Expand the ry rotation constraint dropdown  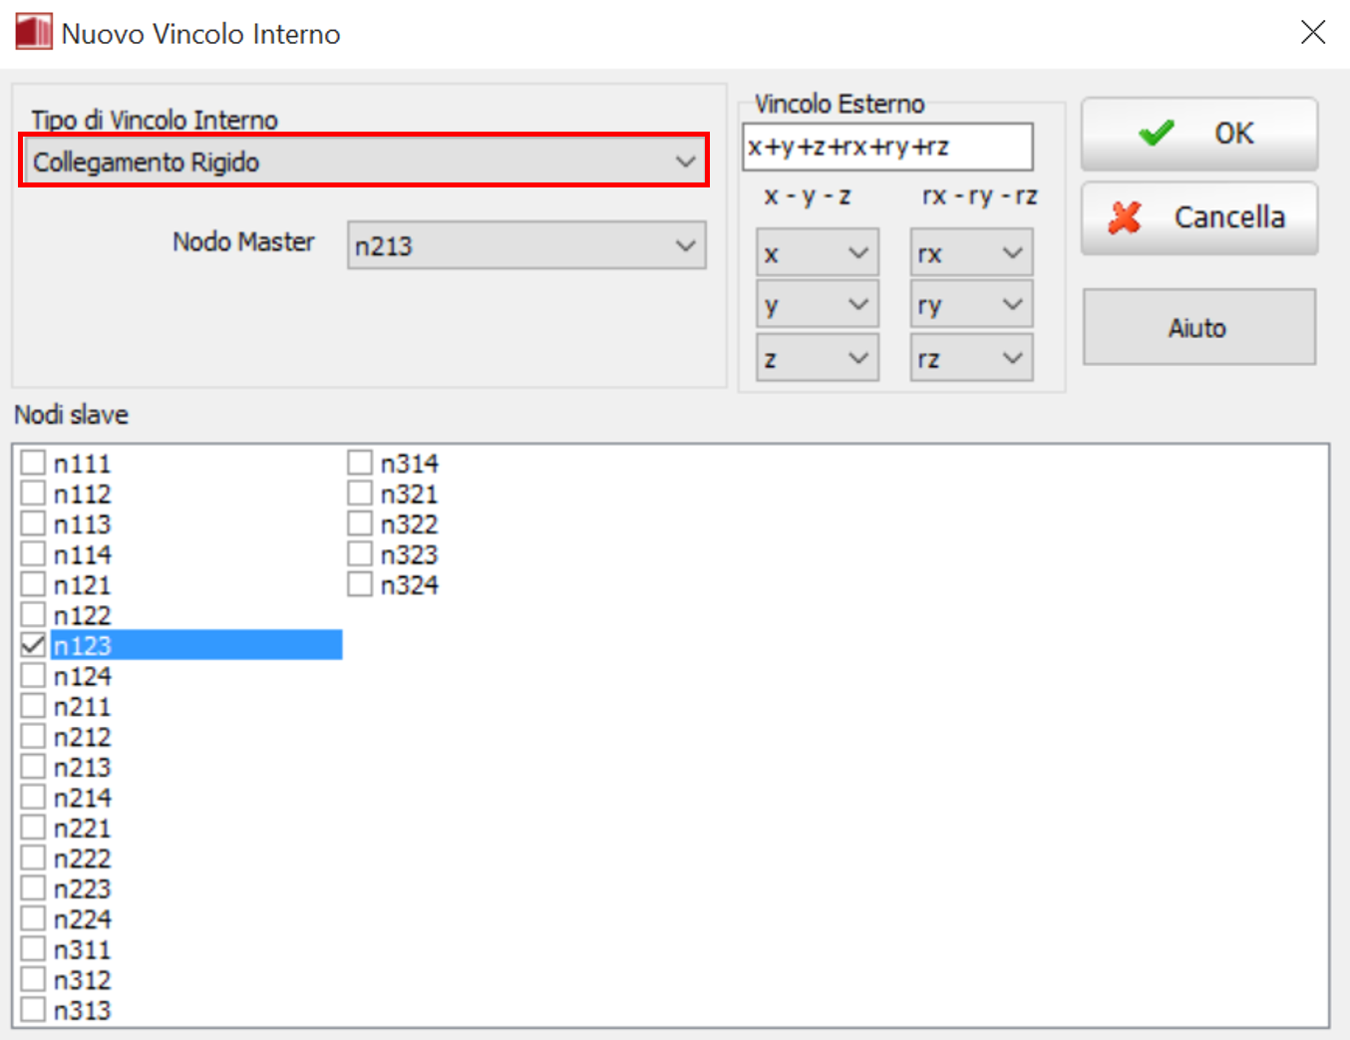click(970, 305)
